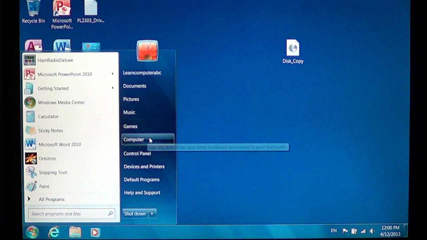The width and height of the screenshot is (427, 240).
Task: Open Calculator from Start menu
Action: [x=71, y=116]
